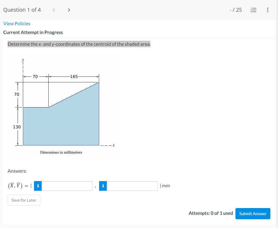Click the 130 dimension label in diagram

(x=17, y=127)
